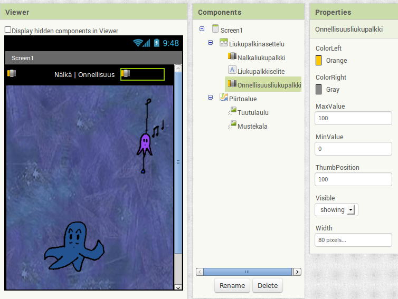Click the Components scroll right arrow
Viewport: 398px width, 299px height.
point(297,272)
